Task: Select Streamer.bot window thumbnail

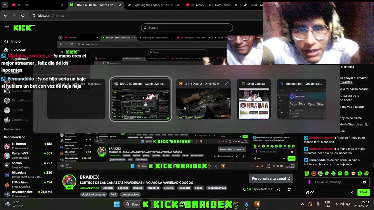Action: point(302,99)
